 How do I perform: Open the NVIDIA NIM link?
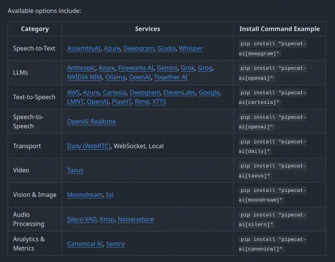tap(84, 77)
